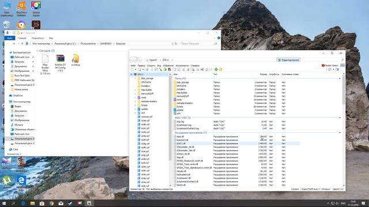Select the ScriptHookV.log file row
The height and width of the screenshot is (207, 369).
click(x=236, y=125)
